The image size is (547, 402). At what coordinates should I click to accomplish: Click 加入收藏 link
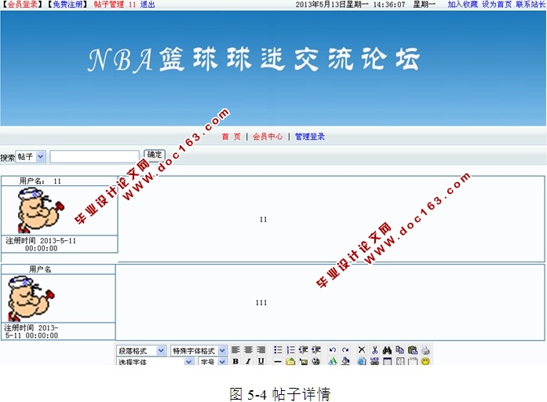pos(462,5)
